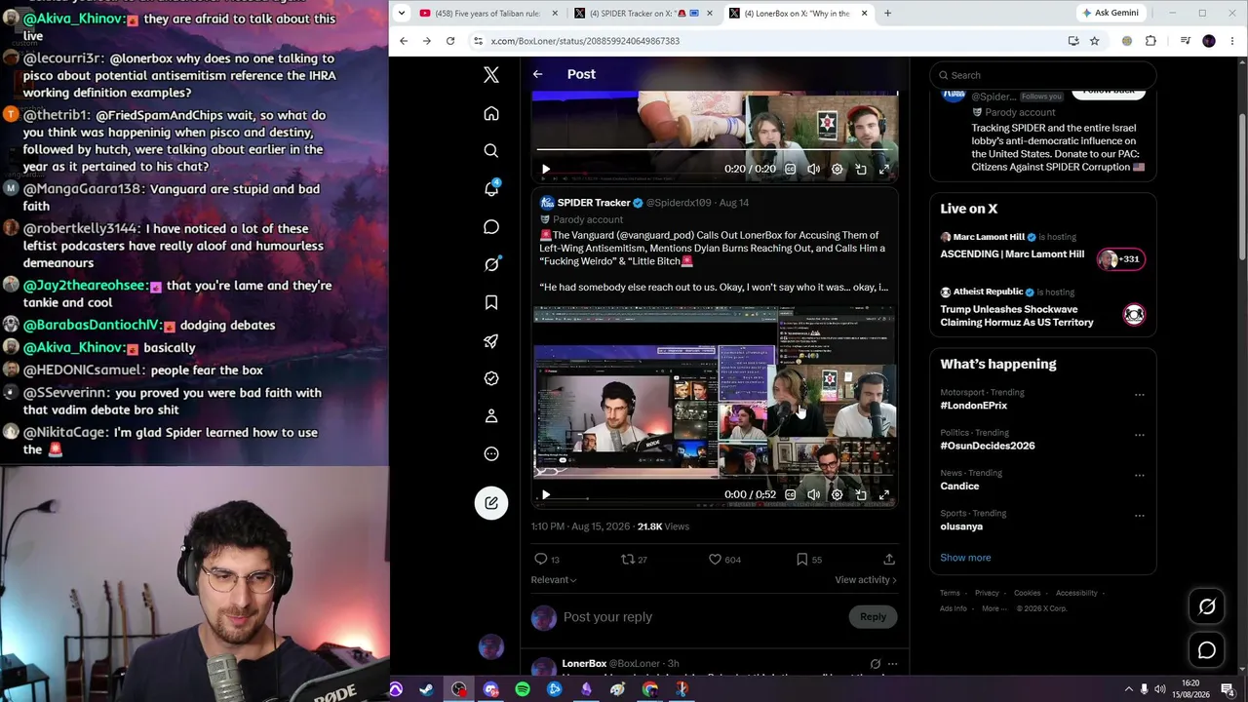Mute the 0:20 video
The width and height of the screenshot is (1248, 702).
[x=813, y=169]
